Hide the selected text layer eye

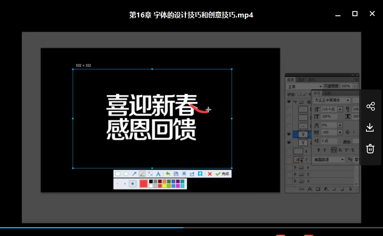(x=289, y=134)
